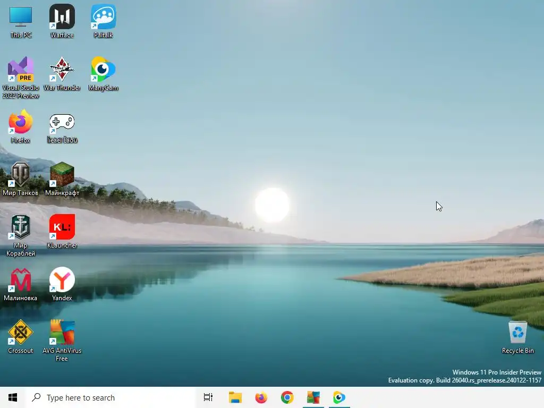Open the Windows Start menu
Image resolution: width=544 pixels, height=408 pixels.
coord(13,397)
